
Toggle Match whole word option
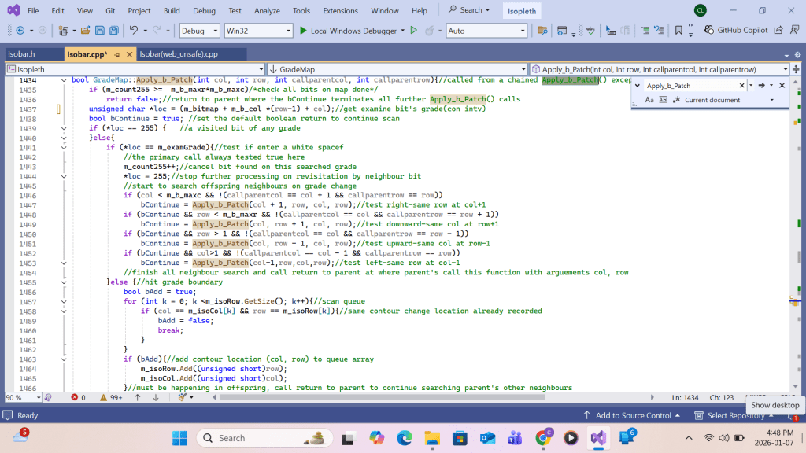pyautogui.click(x=663, y=100)
